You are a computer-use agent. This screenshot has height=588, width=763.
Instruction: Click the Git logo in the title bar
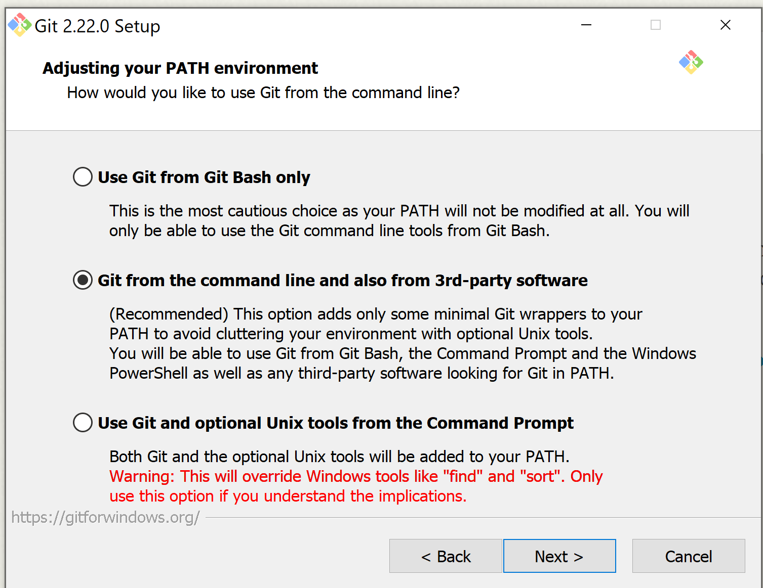pyautogui.click(x=20, y=25)
